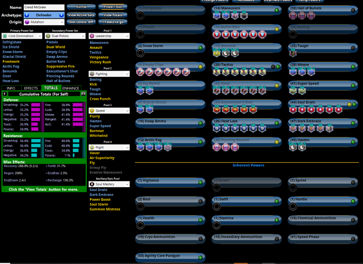
Task: Click the F icon beside Cumulative Totals
Action: (x=5, y=94)
